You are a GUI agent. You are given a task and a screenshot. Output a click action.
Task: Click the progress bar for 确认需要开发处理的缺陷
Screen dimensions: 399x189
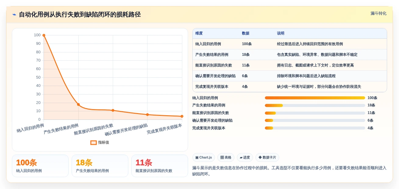point(315,120)
